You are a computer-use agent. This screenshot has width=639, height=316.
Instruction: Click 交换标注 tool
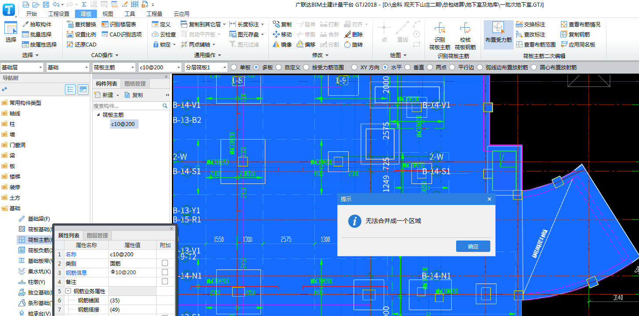tap(531, 24)
